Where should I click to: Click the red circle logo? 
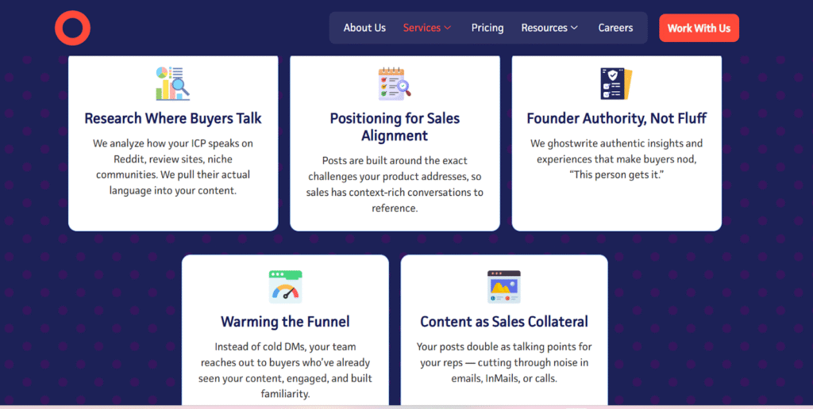72,28
